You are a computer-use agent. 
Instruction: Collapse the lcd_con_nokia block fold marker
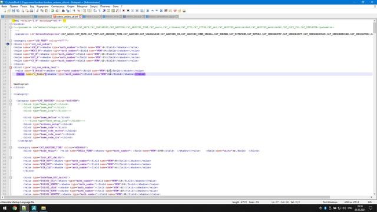tap(11, 44)
